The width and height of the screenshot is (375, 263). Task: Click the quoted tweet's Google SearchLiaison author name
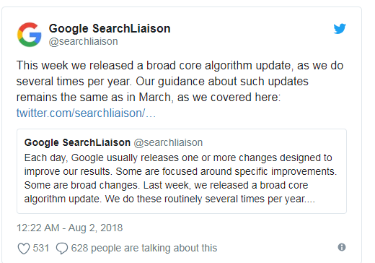click(77, 142)
